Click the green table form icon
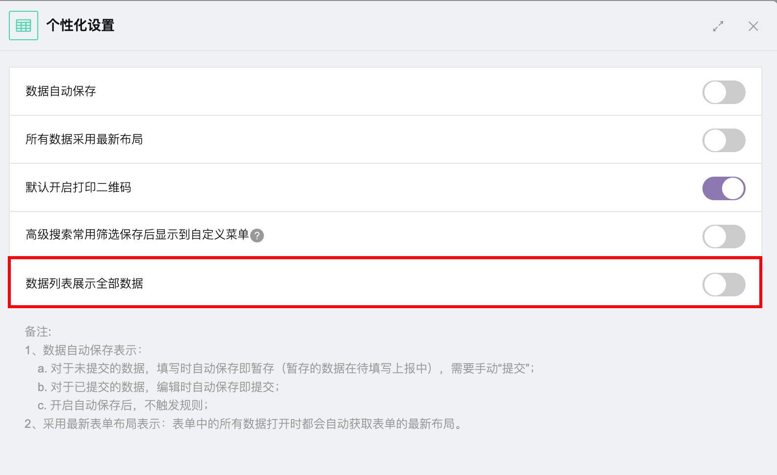This screenshot has width=777, height=475. coord(24,26)
